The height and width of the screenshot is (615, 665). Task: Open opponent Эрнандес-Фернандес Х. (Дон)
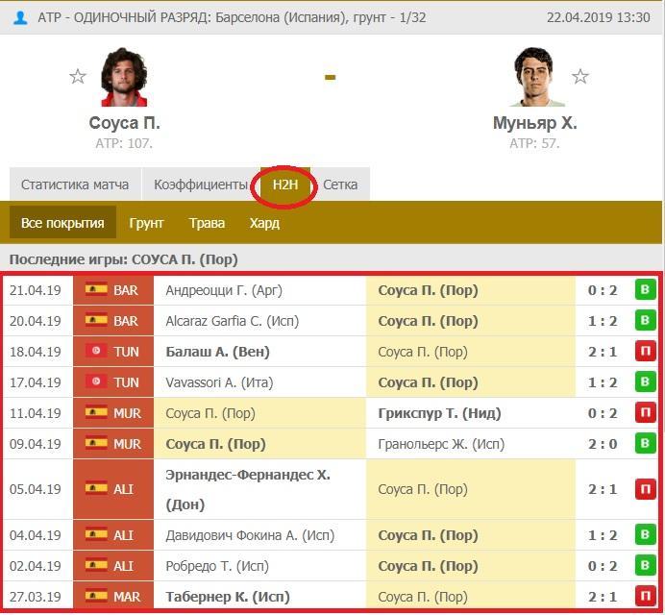(x=248, y=489)
